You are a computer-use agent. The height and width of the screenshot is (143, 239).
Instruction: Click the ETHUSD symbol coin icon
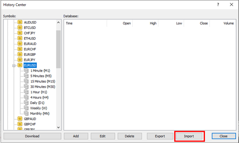coord(20,38)
